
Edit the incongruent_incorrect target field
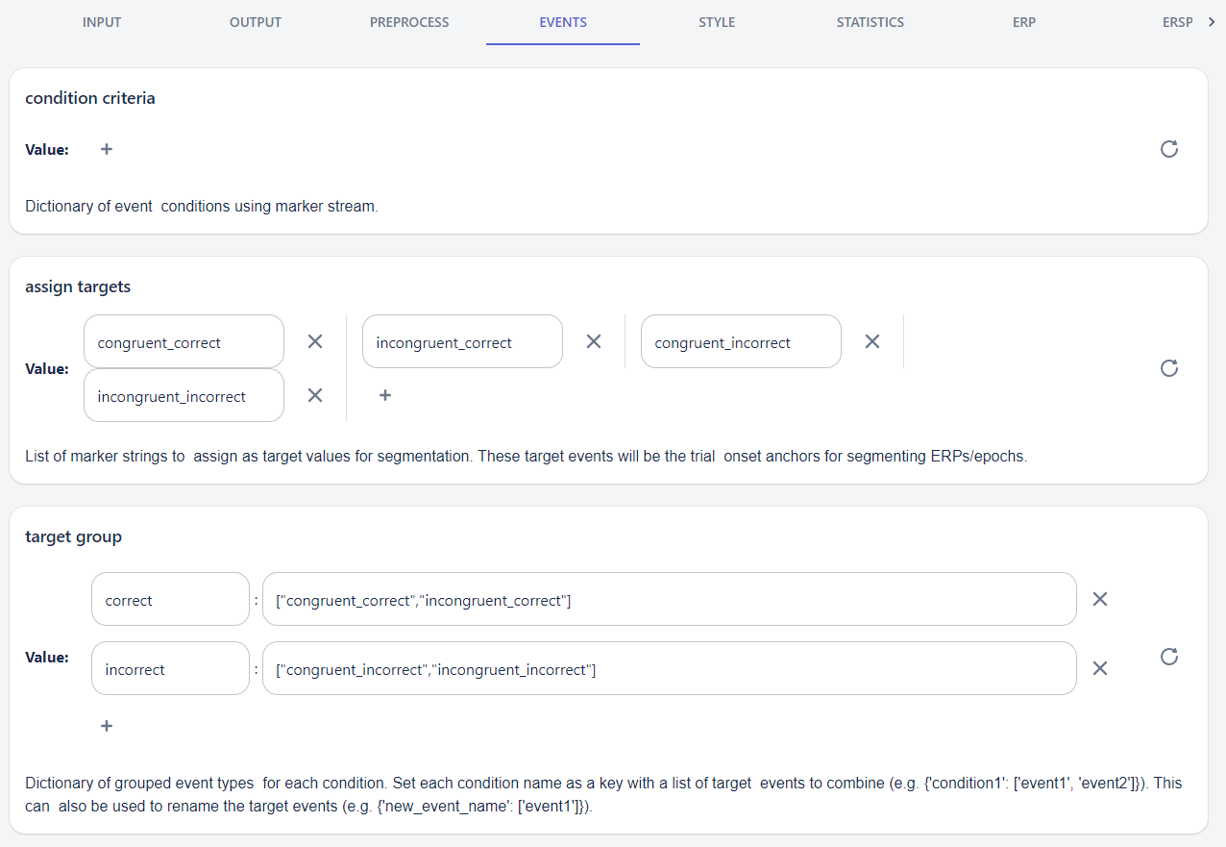(x=184, y=395)
